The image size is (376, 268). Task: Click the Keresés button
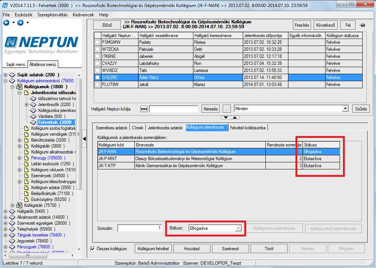(x=211, y=109)
